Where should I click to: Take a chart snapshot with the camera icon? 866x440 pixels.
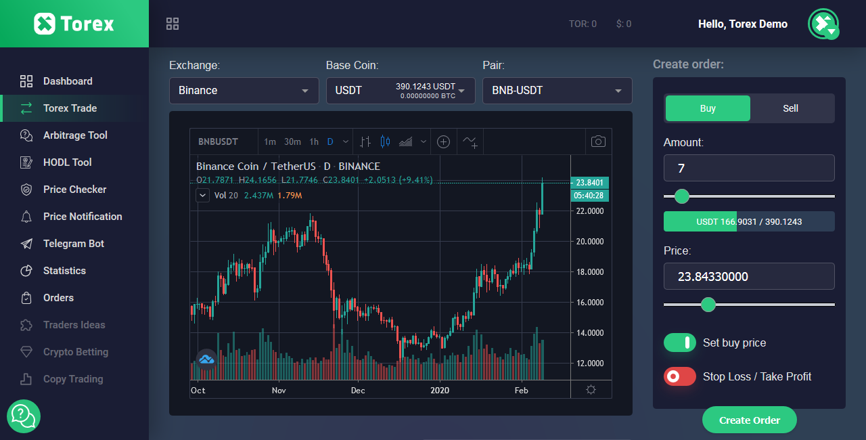coord(598,141)
